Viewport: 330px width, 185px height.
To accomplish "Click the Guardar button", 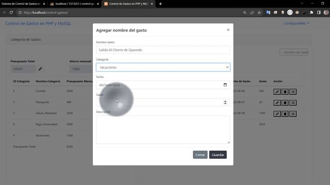I will [218, 155].
